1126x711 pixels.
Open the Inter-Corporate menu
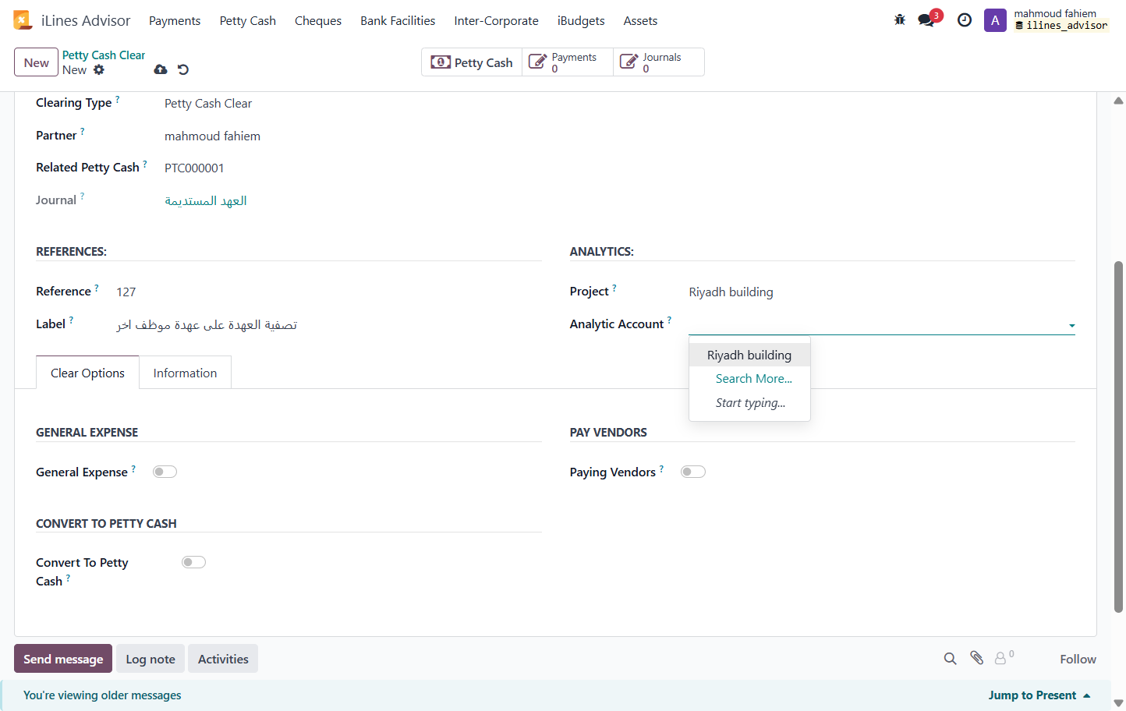(x=497, y=21)
